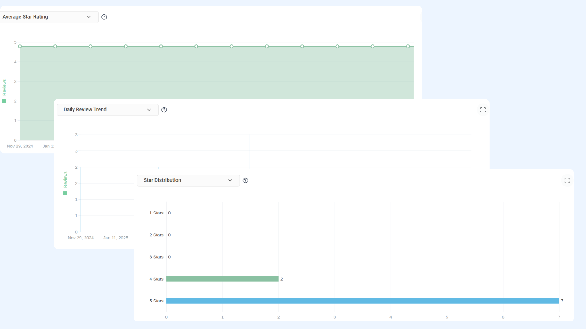Expand Star Distribution chart to fullscreen
Image resolution: width=586 pixels, height=329 pixels.
pyautogui.click(x=567, y=181)
